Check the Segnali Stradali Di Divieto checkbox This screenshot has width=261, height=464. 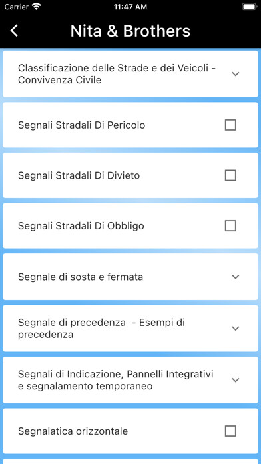point(230,175)
